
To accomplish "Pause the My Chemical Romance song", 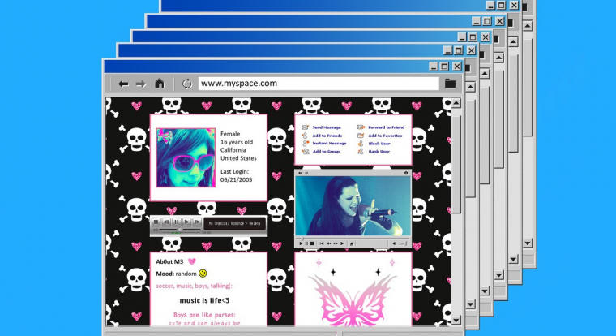I will 177,222.
